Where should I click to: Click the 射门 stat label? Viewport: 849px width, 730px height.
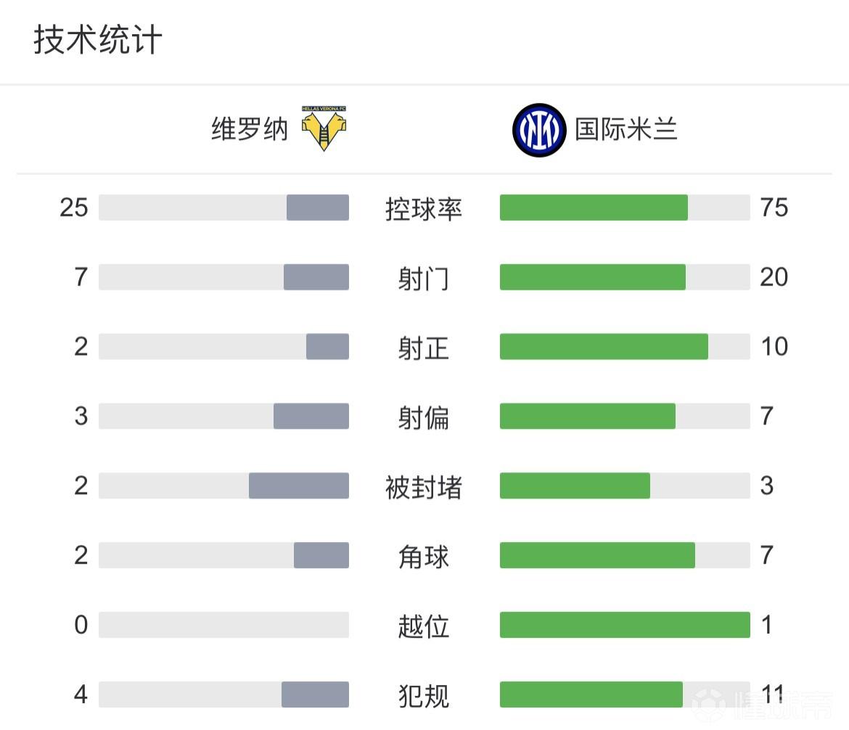coord(424,278)
